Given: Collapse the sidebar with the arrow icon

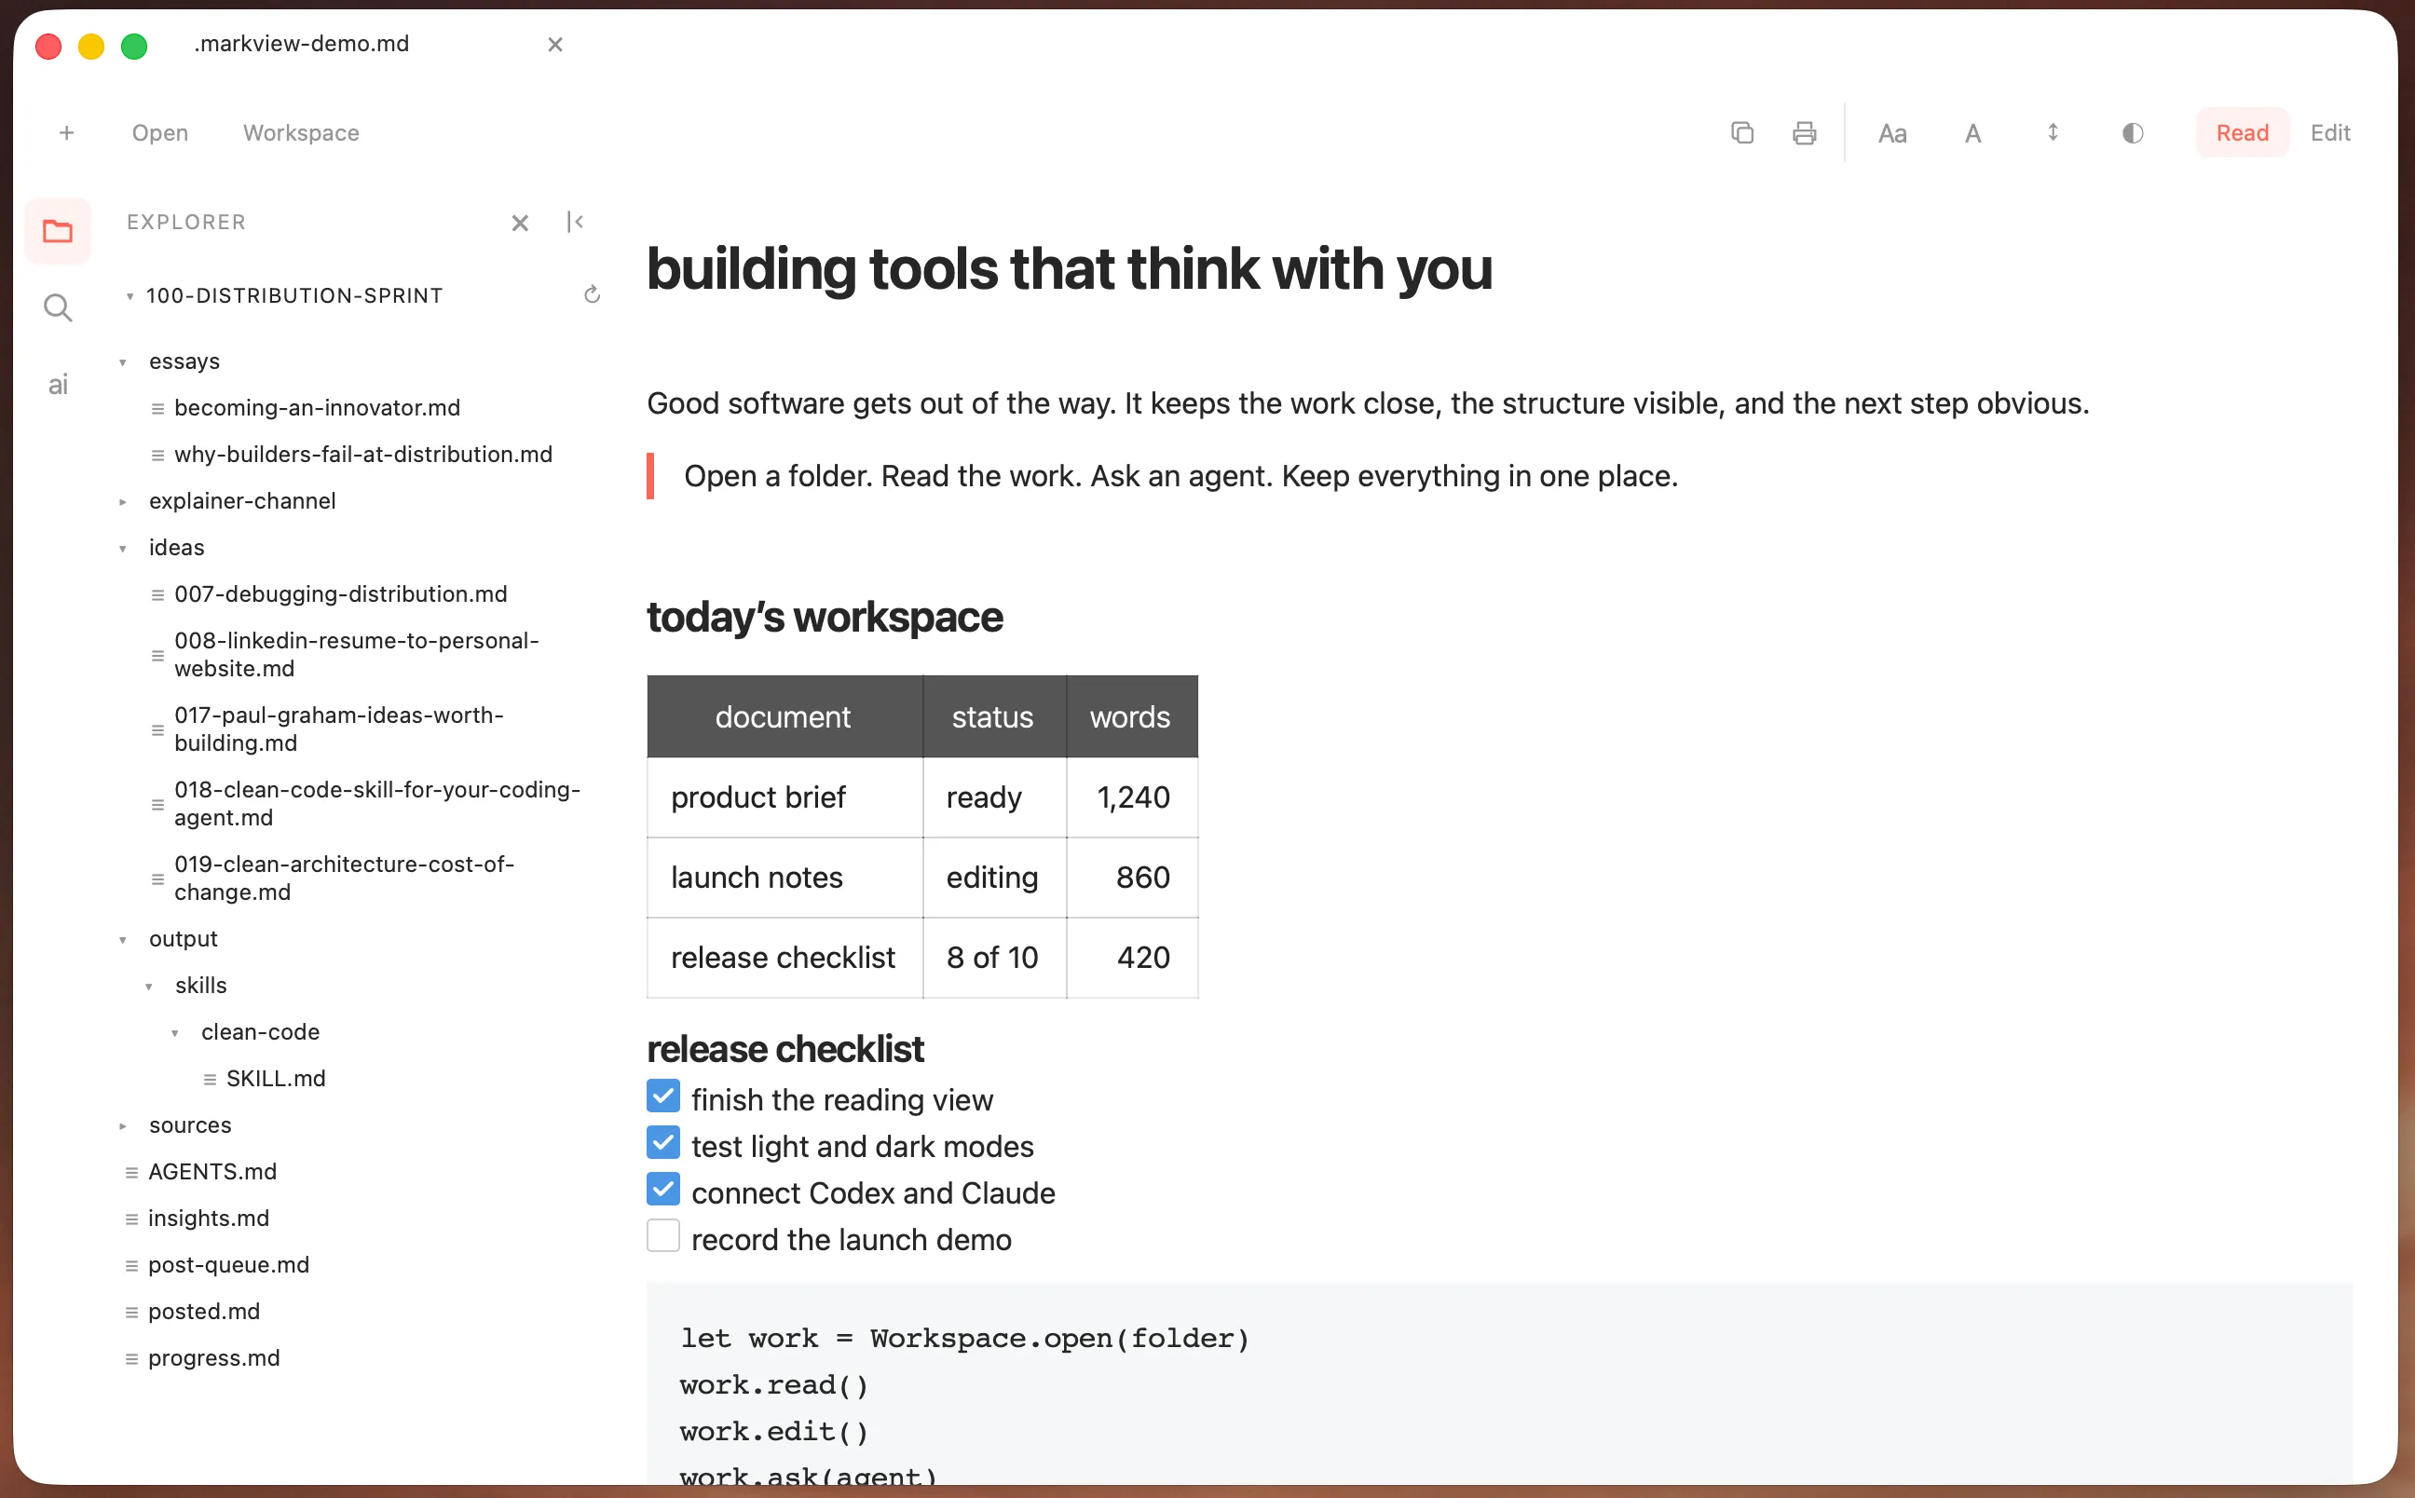Looking at the screenshot, I should coord(576,222).
